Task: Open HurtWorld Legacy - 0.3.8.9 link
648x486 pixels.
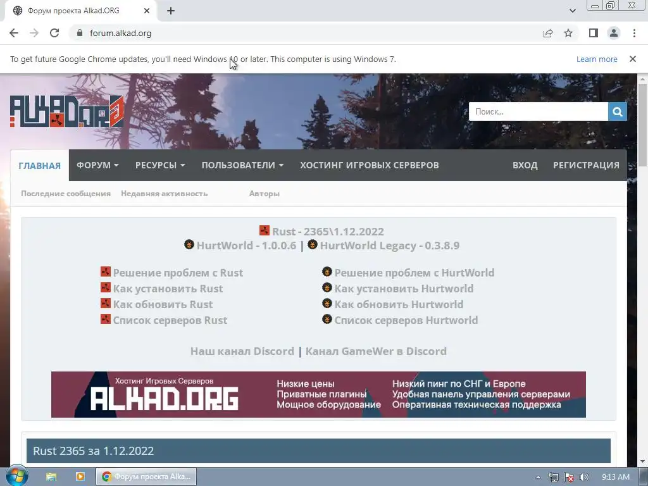Action: pyautogui.click(x=389, y=246)
